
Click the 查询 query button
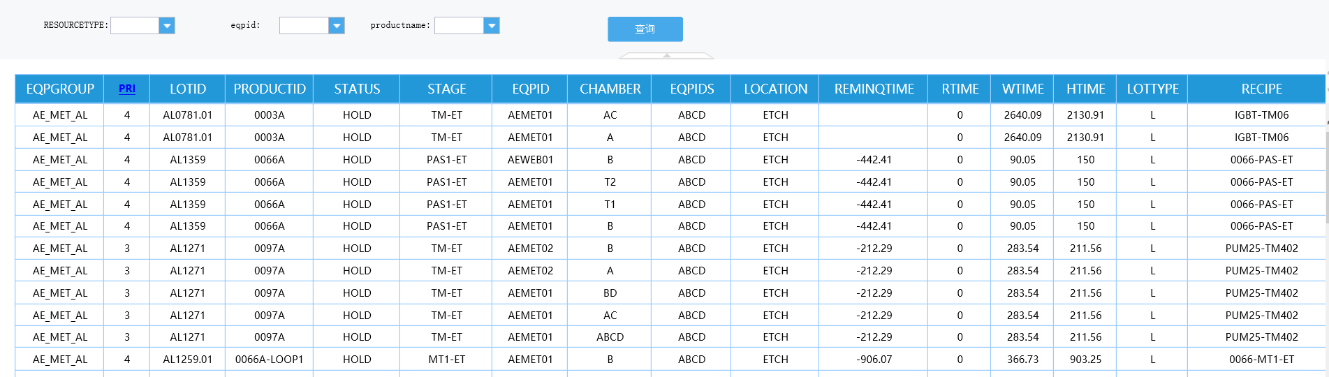click(645, 29)
